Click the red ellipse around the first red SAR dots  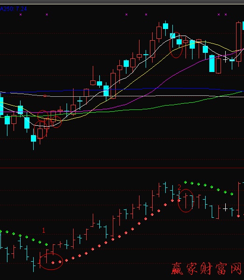pos(51,261)
